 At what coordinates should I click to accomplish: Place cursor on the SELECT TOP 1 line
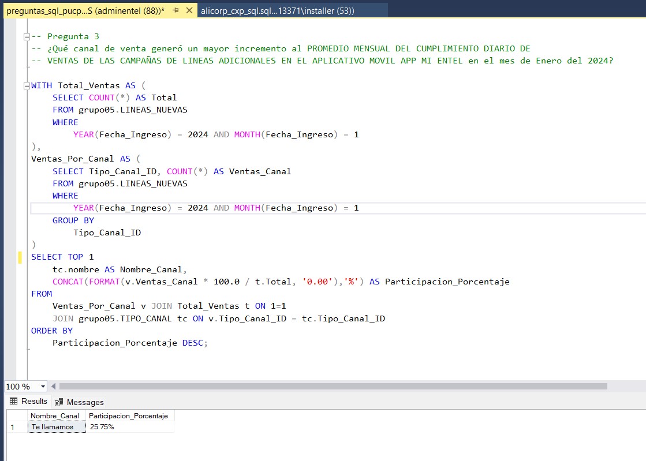[x=62, y=257]
